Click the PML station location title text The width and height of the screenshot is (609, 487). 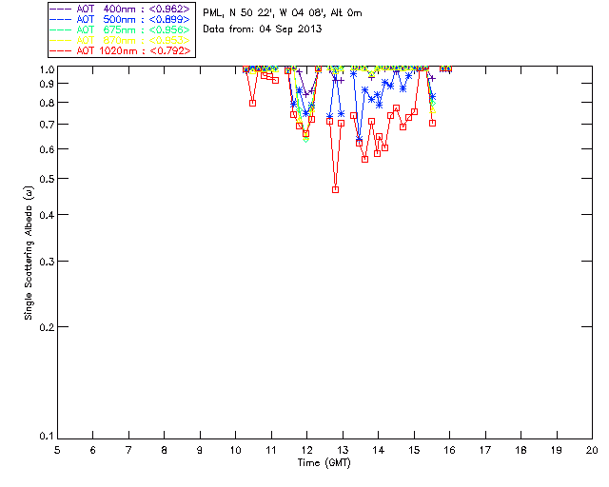click(283, 13)
